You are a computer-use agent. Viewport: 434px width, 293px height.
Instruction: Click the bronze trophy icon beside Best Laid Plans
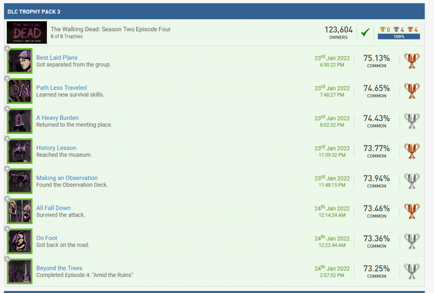point(411,61)
